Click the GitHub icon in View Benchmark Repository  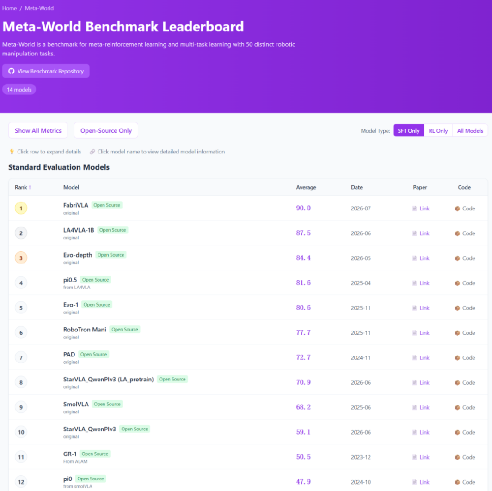[x=11, y=71]
